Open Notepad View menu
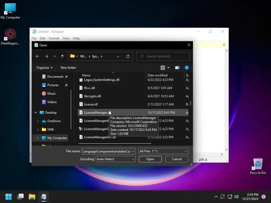The width and height of the screenshot is (271, 203). coord(66,38)
